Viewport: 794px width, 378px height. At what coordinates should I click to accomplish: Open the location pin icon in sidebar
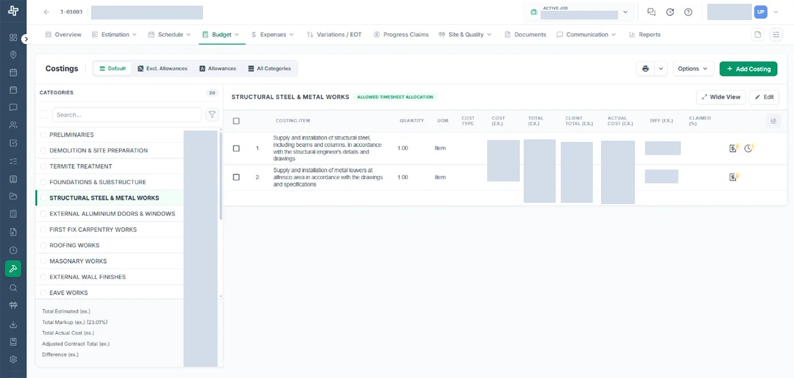click(13, 55)
